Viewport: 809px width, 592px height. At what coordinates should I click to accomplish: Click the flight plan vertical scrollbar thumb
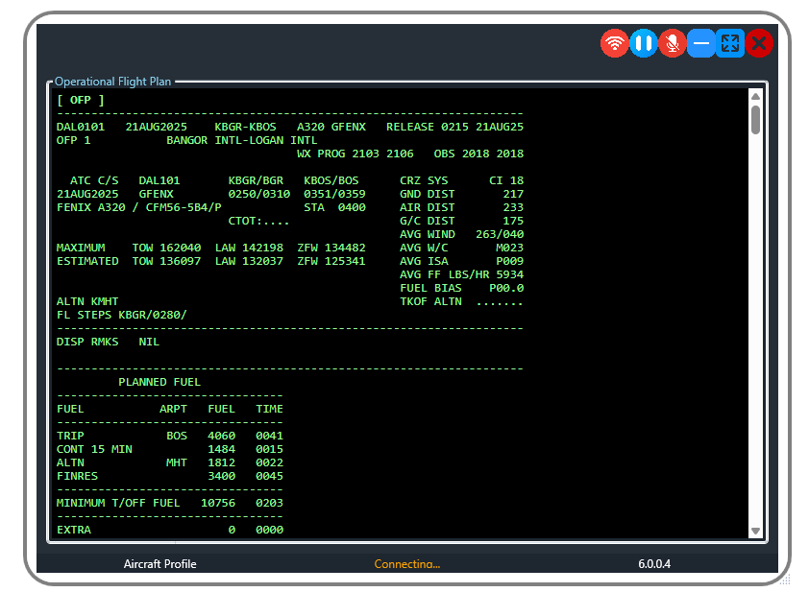click(755, 120)
